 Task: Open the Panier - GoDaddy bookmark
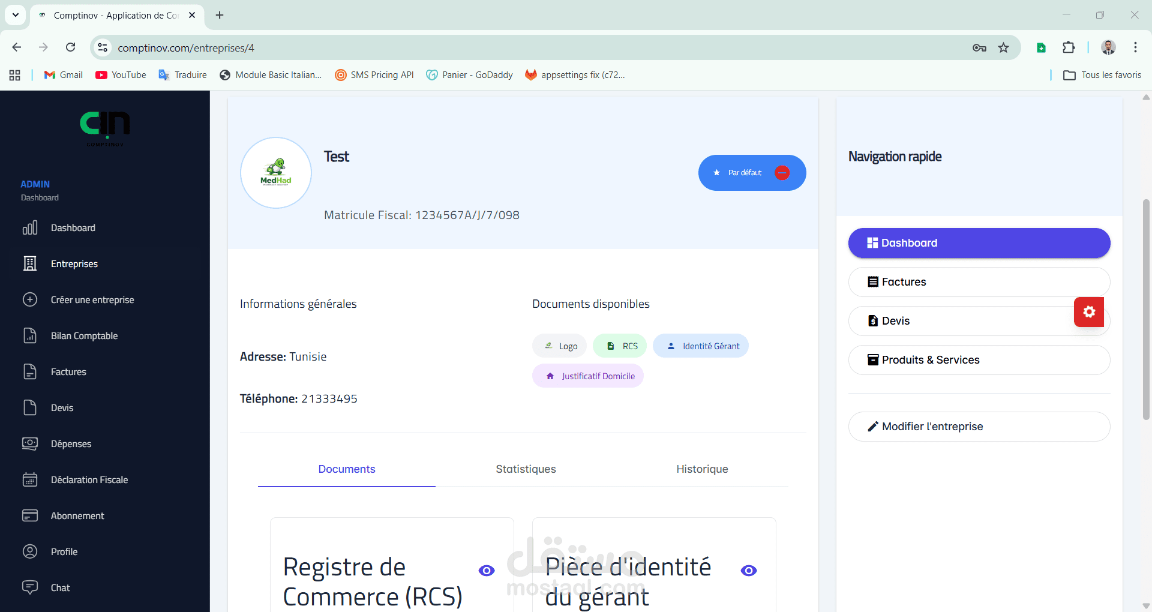[x=469, y=75]
